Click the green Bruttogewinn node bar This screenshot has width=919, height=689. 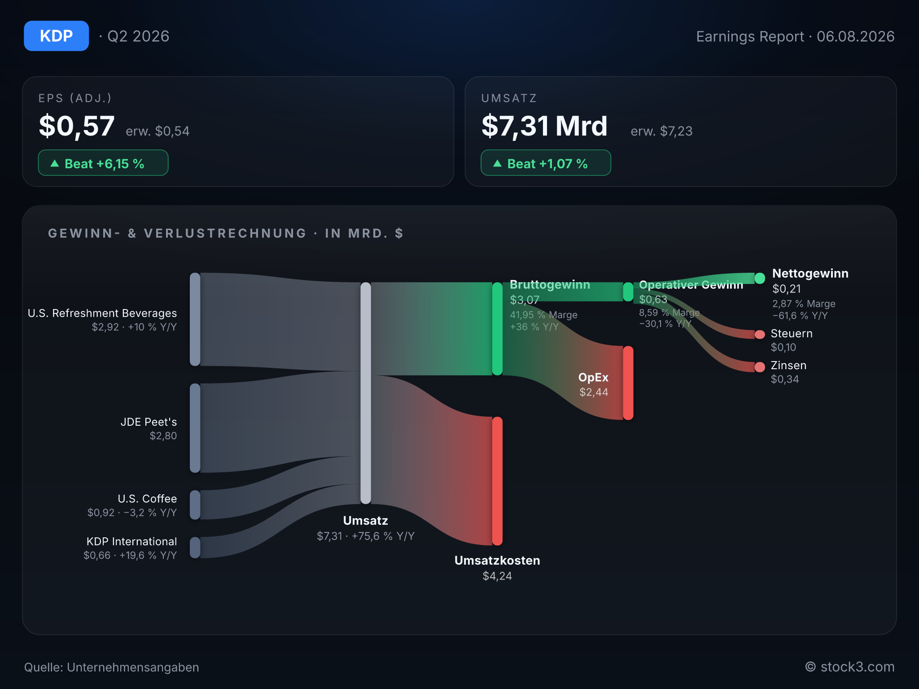pos(497,329)
